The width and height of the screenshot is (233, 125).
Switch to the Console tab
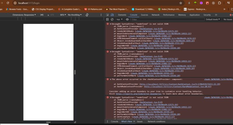coord(134,15)
